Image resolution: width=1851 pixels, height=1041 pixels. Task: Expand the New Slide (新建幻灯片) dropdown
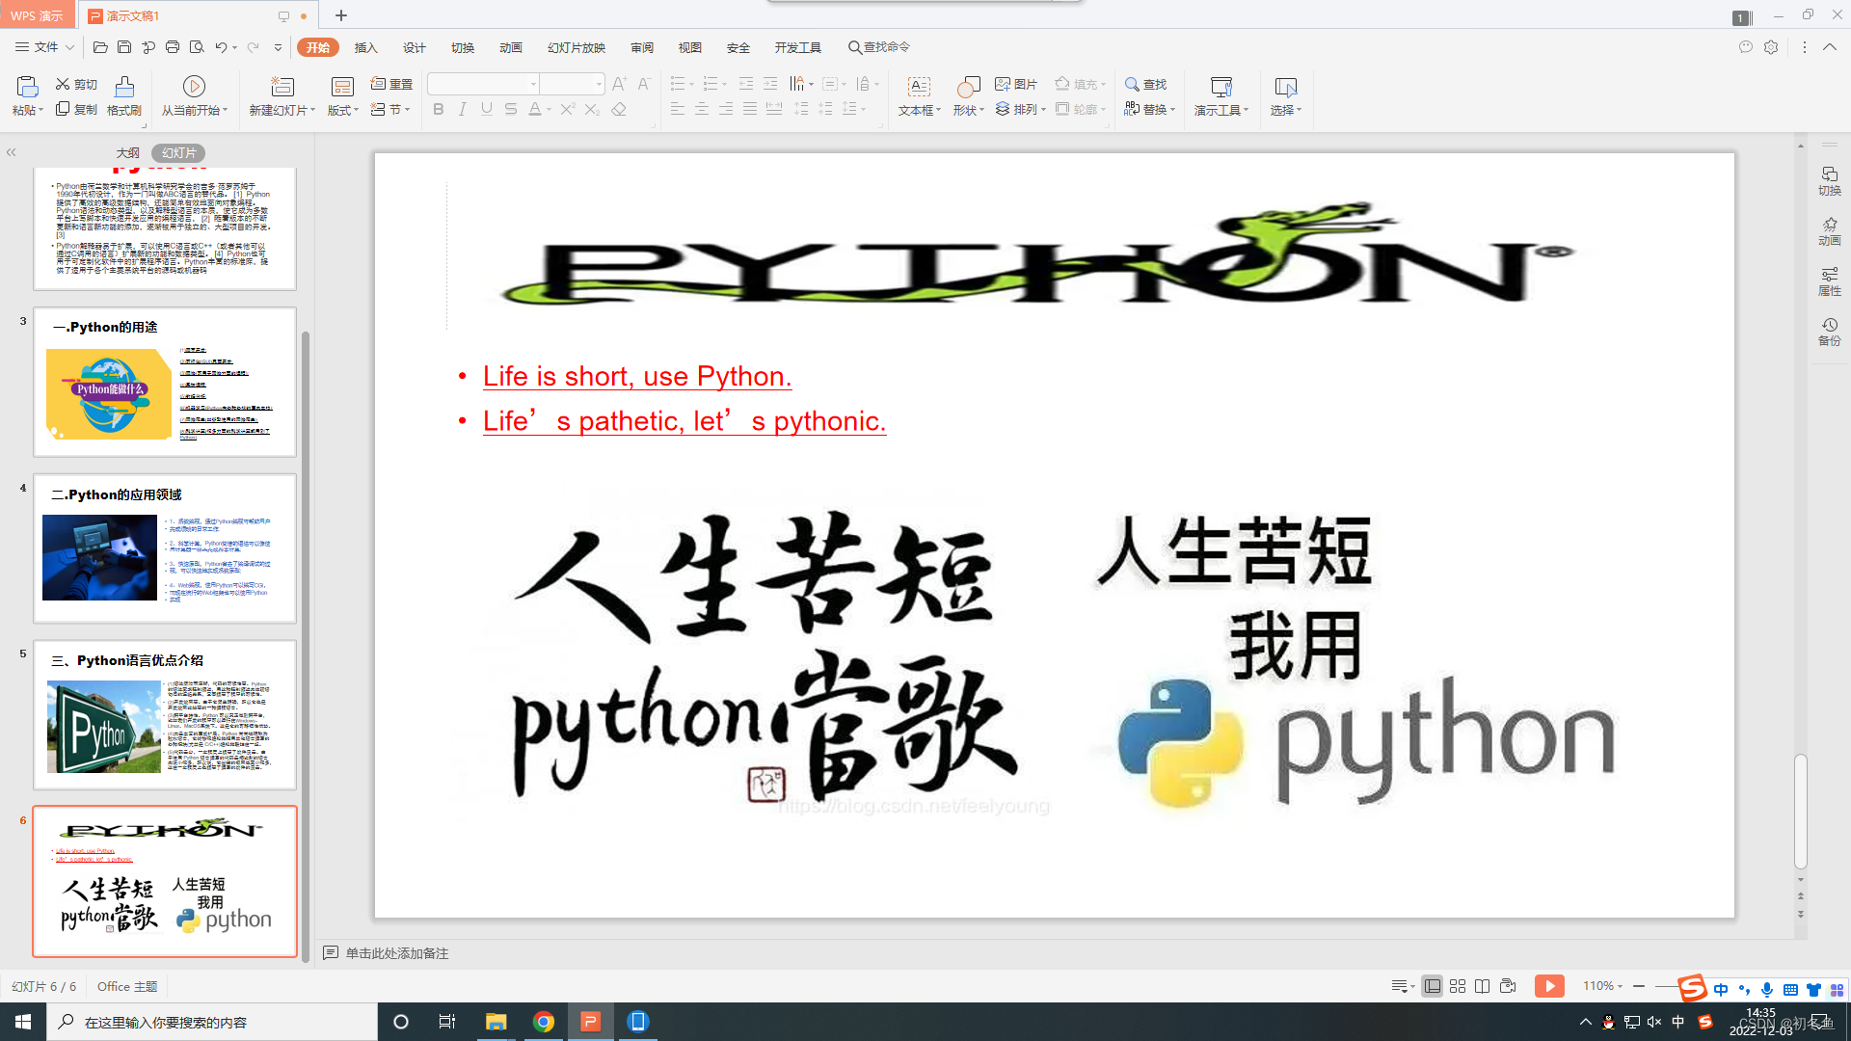point(313,111)
